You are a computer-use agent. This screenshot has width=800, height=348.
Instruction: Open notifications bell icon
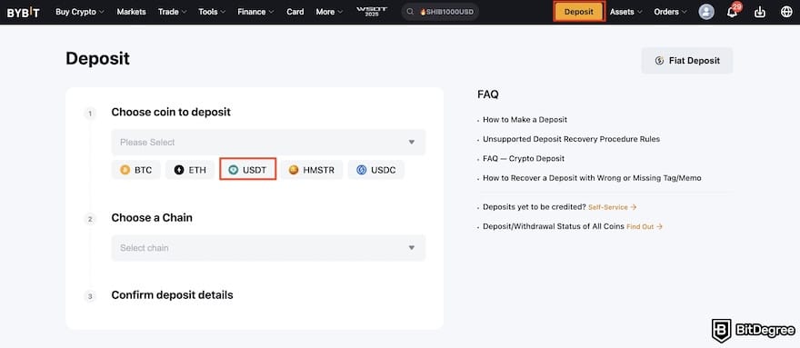tap(733, 11)
